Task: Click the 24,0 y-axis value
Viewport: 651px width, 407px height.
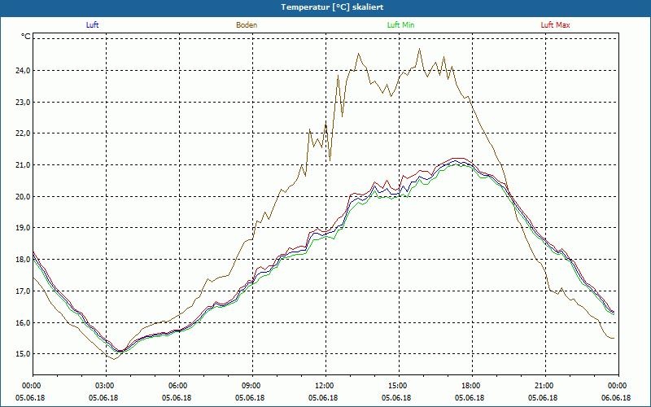Action: click(x=24, y=71)
